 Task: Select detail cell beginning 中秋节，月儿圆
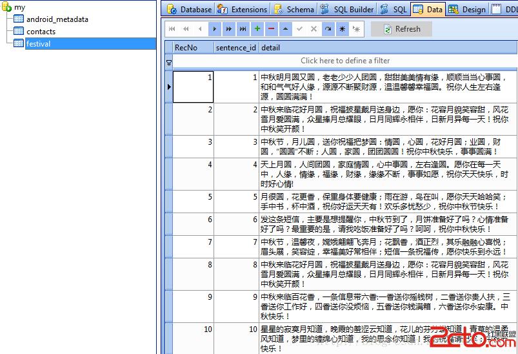click(x=388, y=147)
